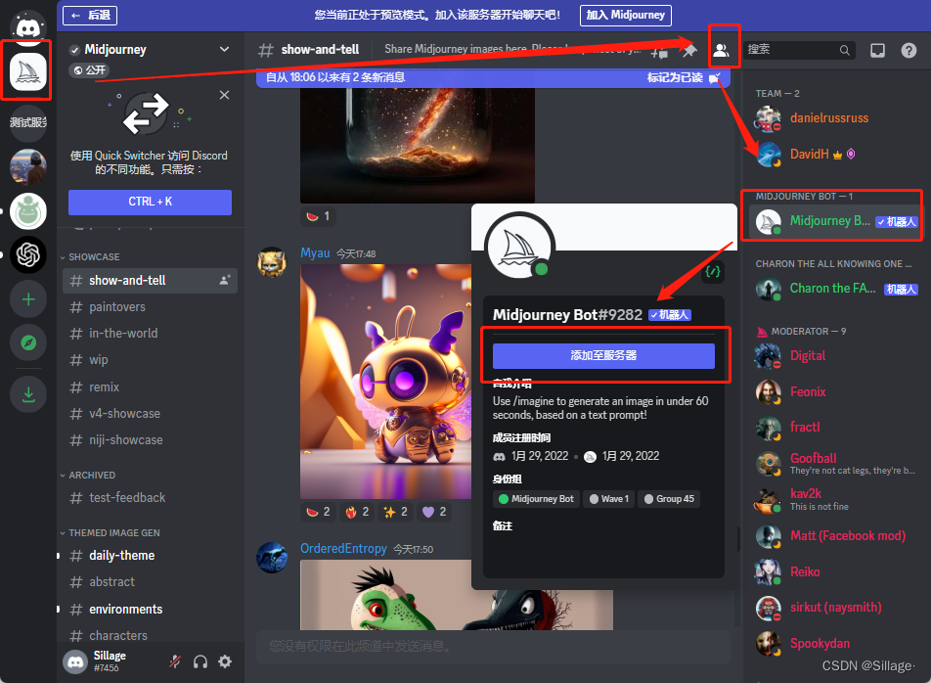Open the inbox icon in header
This screenshot has height=683, width=931.
pos(877,51)
